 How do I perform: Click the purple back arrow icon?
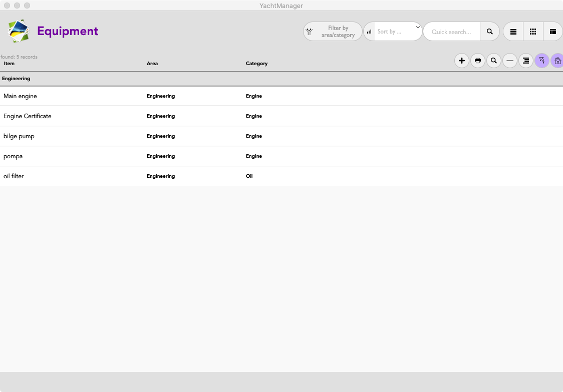541,61
